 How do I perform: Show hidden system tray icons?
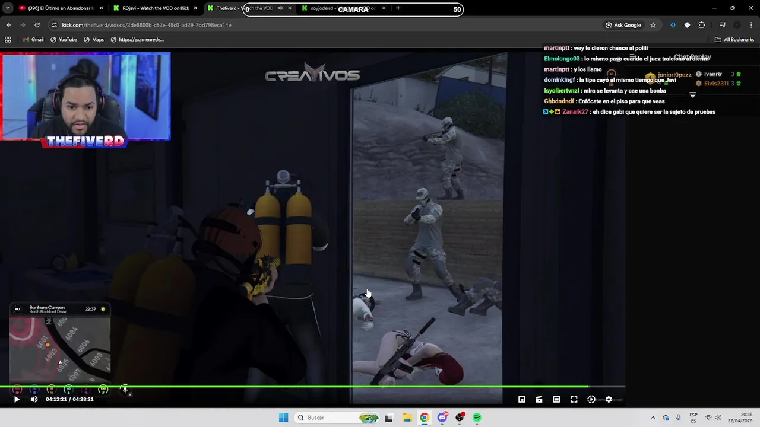653,418
